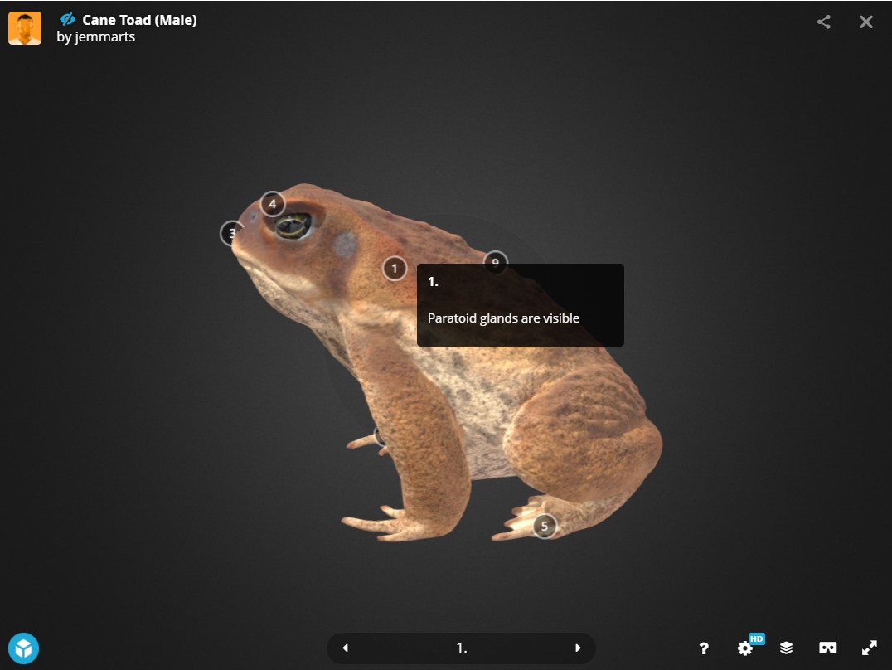Click the private visibility eye icon
Image resolution: width=892 pixels, height=670 pixels.
68,20
